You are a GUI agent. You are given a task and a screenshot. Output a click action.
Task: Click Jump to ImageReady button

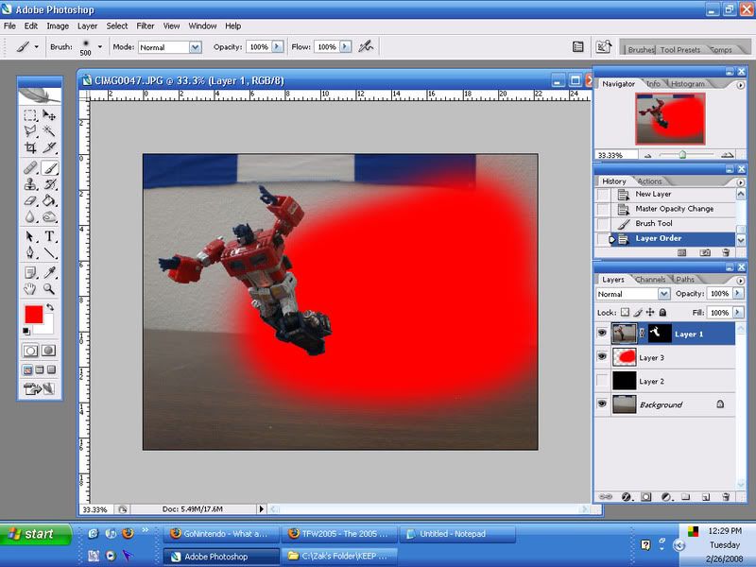click(39, 388)
